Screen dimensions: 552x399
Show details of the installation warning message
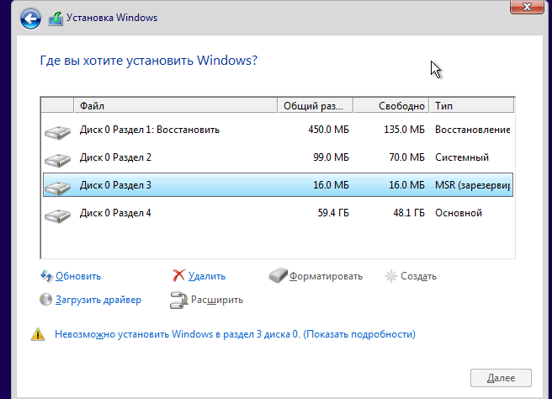point(359,334)
